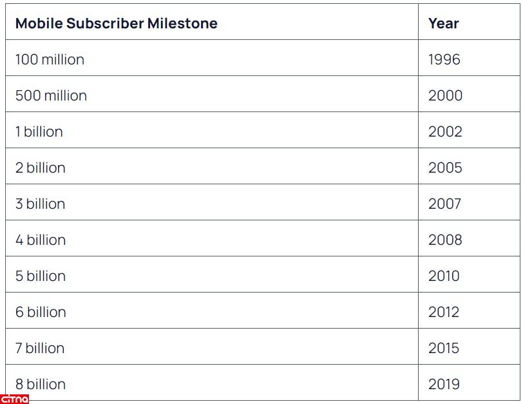Click the 2019 year cell

click(x=444, y=385)
